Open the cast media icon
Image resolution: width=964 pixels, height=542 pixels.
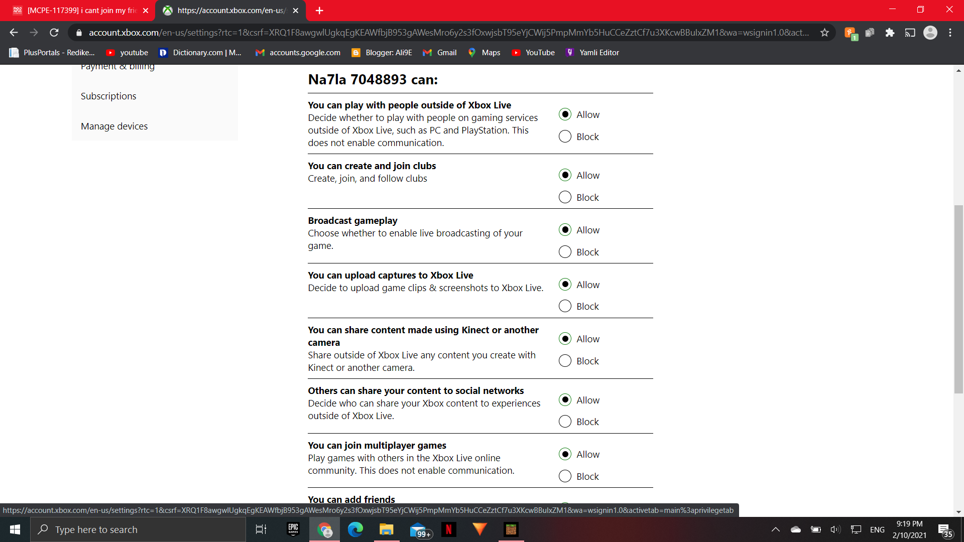(910, 33)
